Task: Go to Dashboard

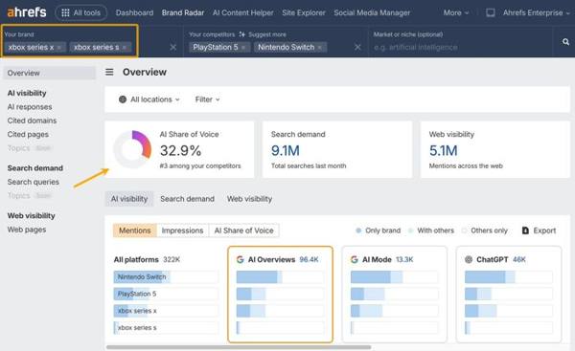Action: coord(134,12)
